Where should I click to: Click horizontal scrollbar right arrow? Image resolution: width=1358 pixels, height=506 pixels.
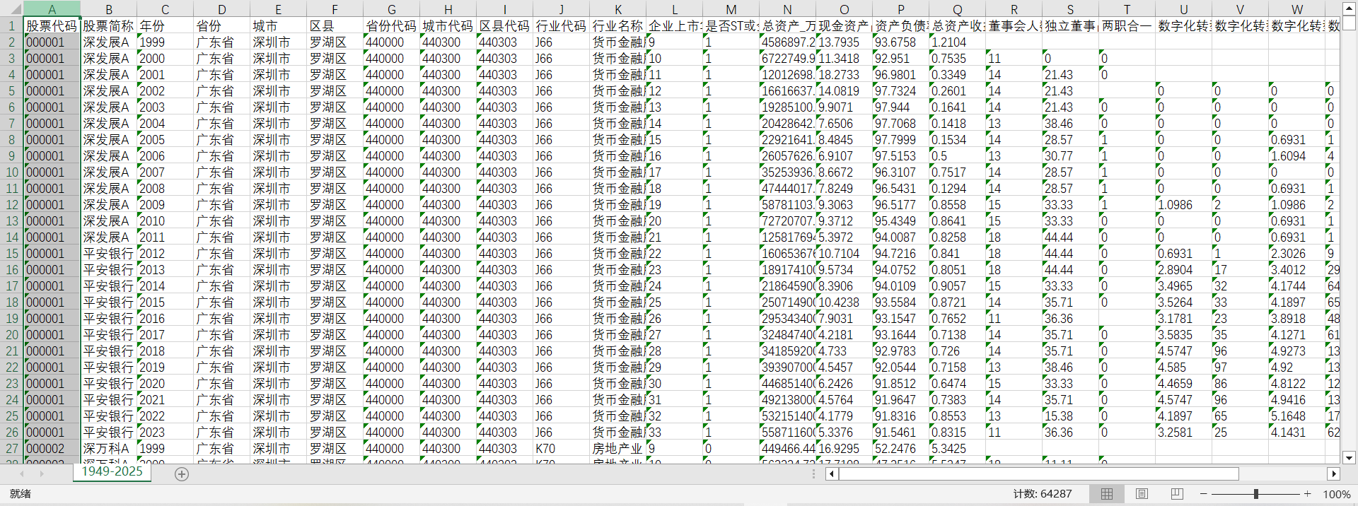[x=1334, y=473]
